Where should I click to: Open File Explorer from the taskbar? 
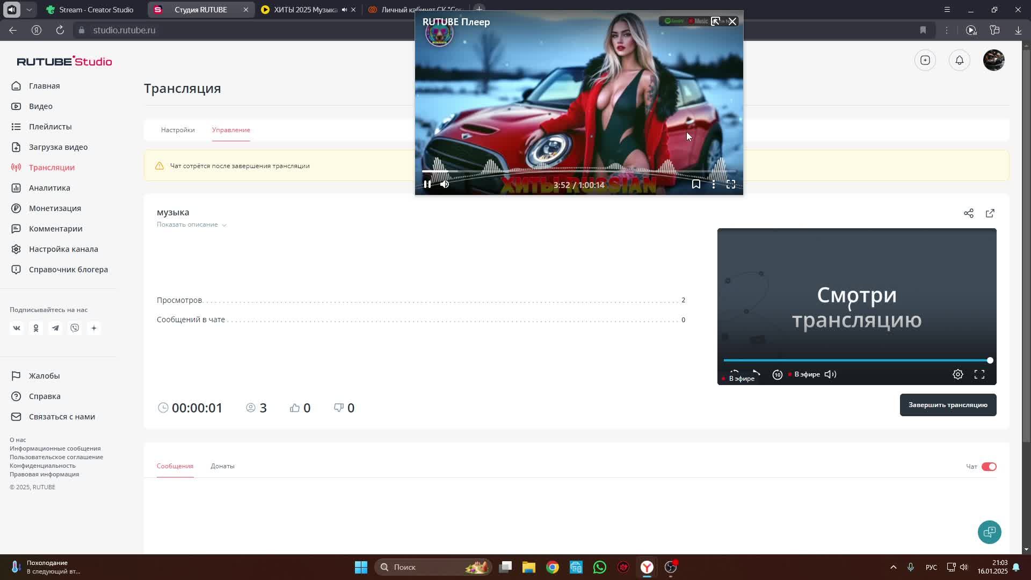tap(528, 567)
